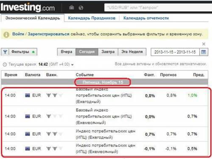Select Эта Неделя button
This screenshot has height=159, width=212.
pos(132,52)
